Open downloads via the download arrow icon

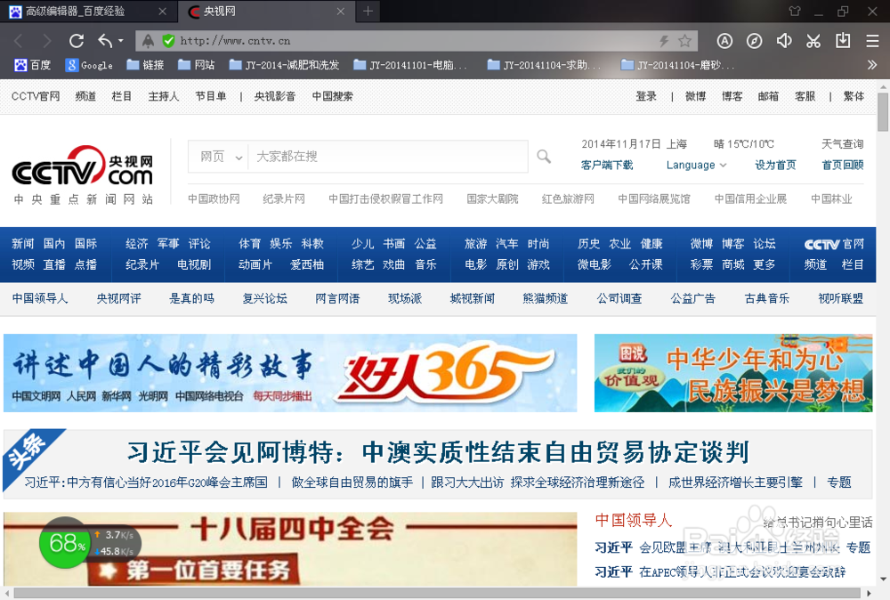pos(843,40)
